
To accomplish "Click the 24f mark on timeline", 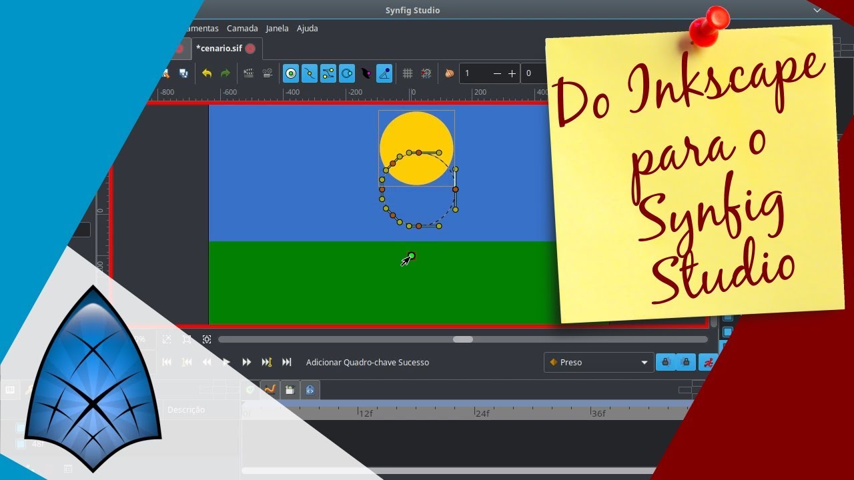I will pyautogui.click(x=482, y=413).
